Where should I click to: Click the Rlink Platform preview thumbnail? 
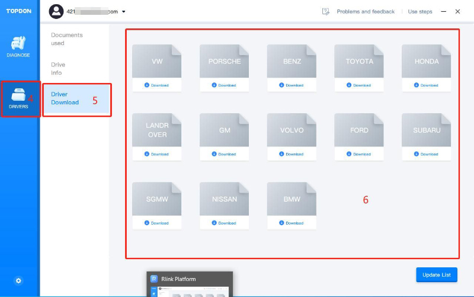190,285
